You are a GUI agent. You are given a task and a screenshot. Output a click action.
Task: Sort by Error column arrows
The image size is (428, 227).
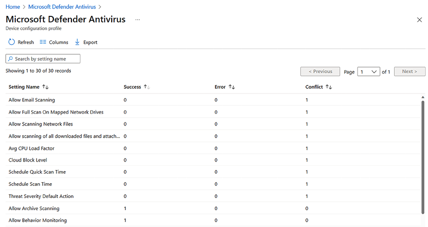(232, 87)
